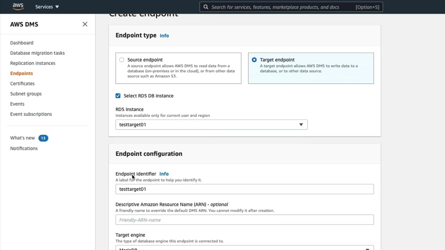Navigate to Subnet groups
Screen dimensions: 445x250
pos(26,94)
